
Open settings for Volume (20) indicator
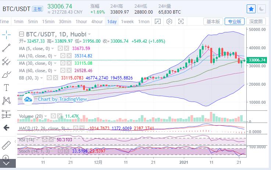[53, 116]
